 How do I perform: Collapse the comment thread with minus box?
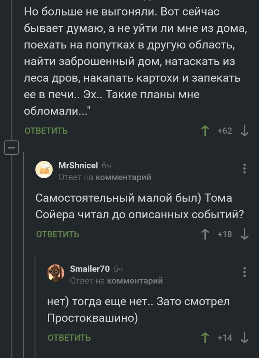click(x=11, y=148)
